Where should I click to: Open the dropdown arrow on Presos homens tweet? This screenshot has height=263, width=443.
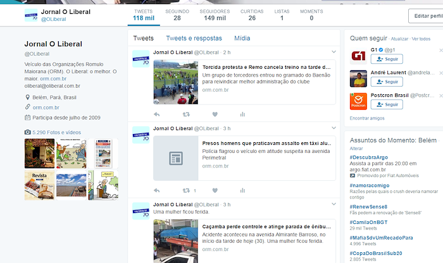334,128
